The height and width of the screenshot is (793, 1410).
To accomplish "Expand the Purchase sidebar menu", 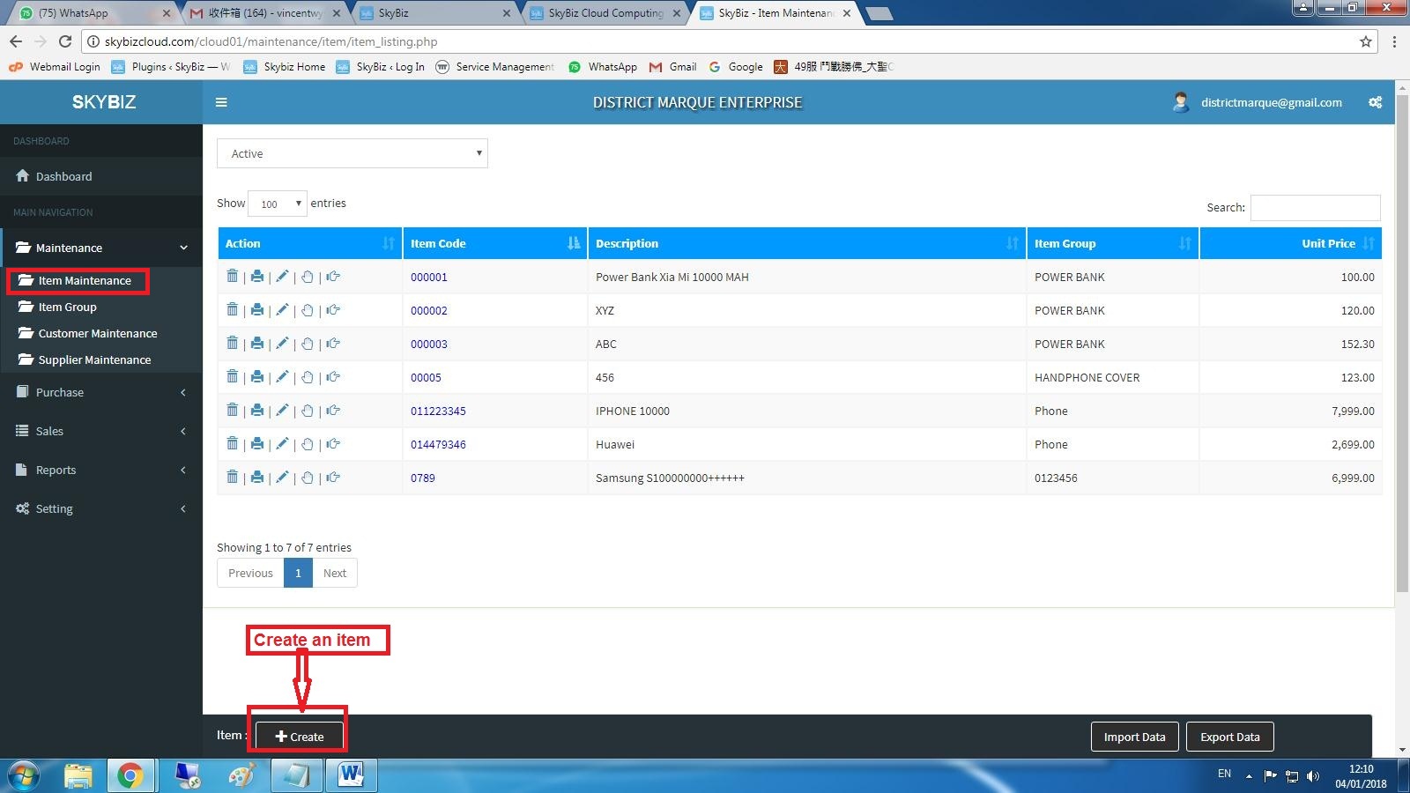I will point(101,392).
